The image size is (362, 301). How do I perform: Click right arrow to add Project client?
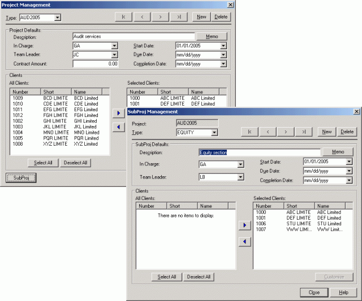(x=118, y=114)
